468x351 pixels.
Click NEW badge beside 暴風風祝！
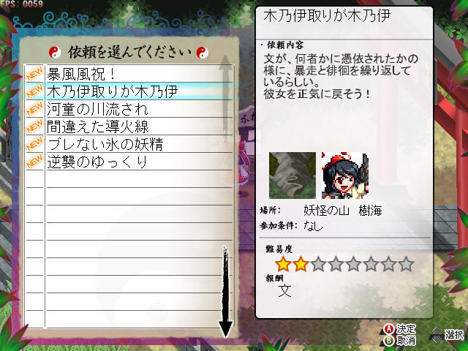(x=34, y=74)
